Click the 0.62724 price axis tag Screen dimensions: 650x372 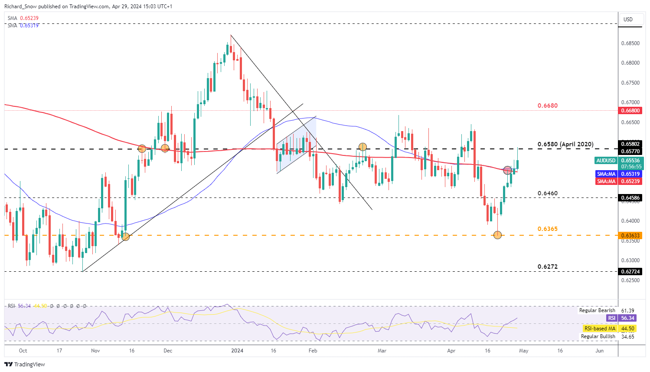[x=630, y=272]
